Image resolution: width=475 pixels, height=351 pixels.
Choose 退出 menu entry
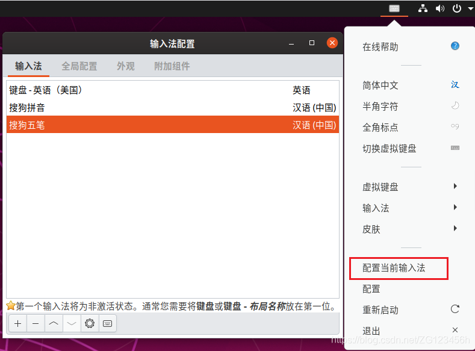[371, 331]
